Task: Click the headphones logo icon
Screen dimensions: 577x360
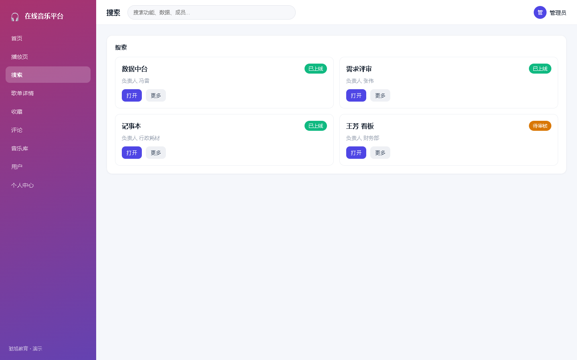Action: pos(15,17)
